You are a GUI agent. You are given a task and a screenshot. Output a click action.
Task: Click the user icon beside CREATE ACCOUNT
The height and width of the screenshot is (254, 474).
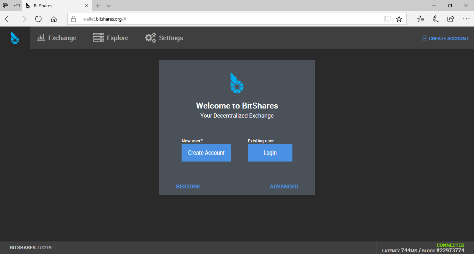point(425,38)
